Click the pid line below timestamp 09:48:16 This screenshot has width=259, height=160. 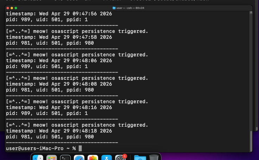coord(47,114)
